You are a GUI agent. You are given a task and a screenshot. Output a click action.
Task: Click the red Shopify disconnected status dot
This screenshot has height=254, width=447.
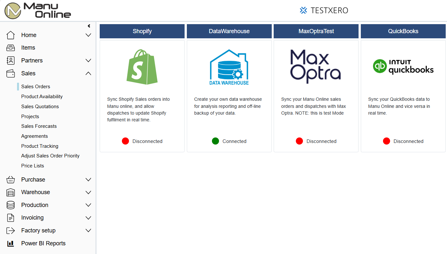pyautogui.click(x=125, y=141)
